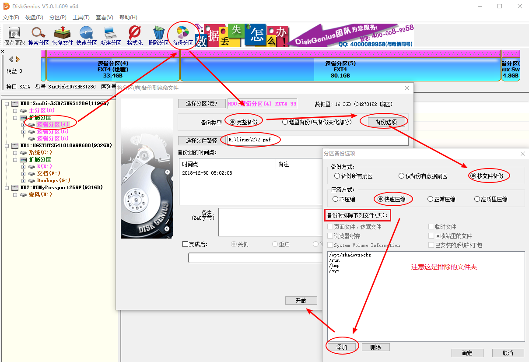Open the File (文件) menu

pos(11,18)
